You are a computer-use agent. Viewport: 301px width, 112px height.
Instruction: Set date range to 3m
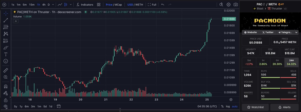[x=33, y=107]
